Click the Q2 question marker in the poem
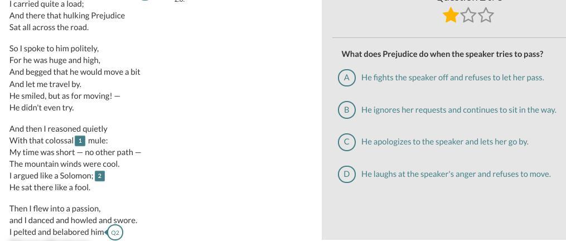The image size is (566, 241). [115, 232]
